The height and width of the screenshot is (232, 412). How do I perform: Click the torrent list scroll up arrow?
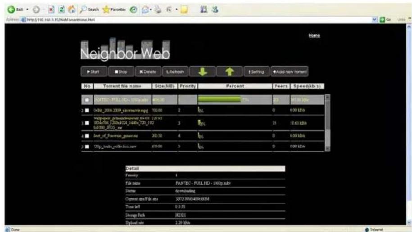[x=327, y=97]
